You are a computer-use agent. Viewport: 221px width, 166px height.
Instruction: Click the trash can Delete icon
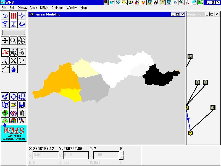[22, 113]
